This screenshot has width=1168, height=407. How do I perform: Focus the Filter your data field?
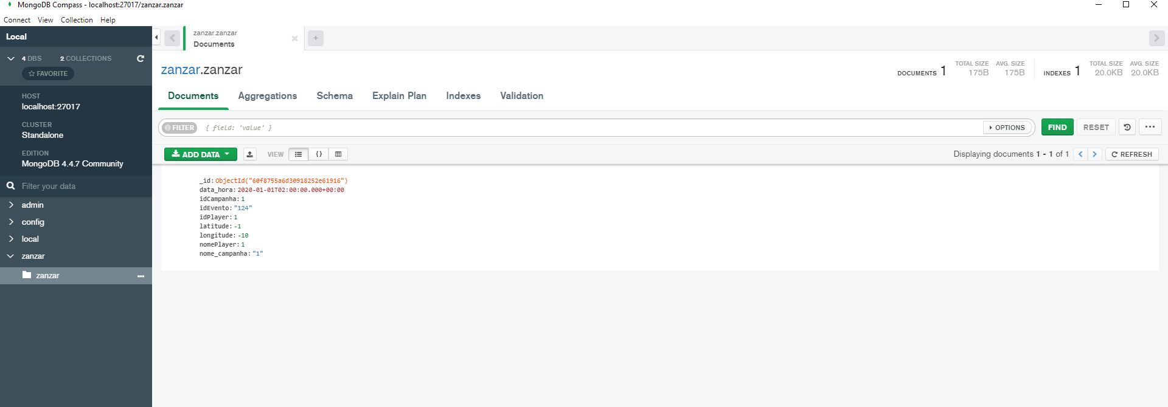click(82, 186)
